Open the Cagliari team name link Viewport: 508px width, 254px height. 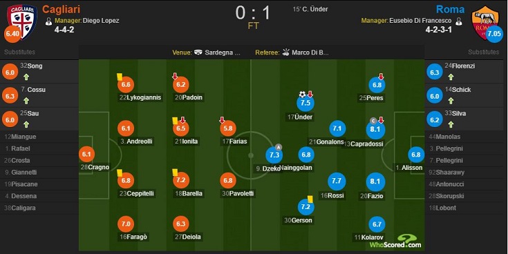(x=62, y=10)
